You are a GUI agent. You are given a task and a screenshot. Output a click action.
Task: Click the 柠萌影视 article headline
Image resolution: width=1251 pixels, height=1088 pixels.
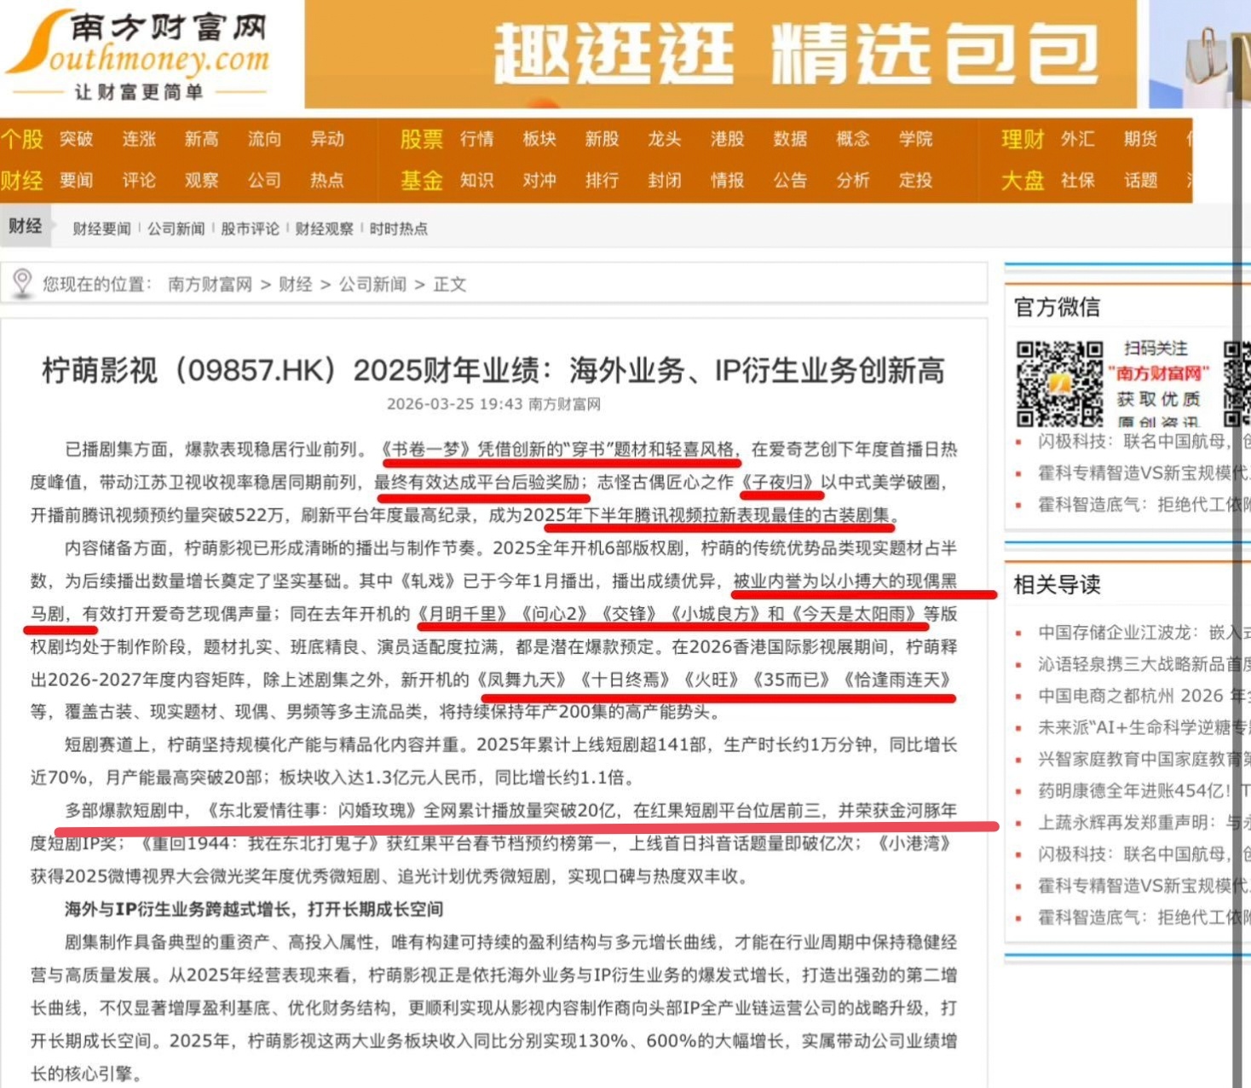click(493, 370)
